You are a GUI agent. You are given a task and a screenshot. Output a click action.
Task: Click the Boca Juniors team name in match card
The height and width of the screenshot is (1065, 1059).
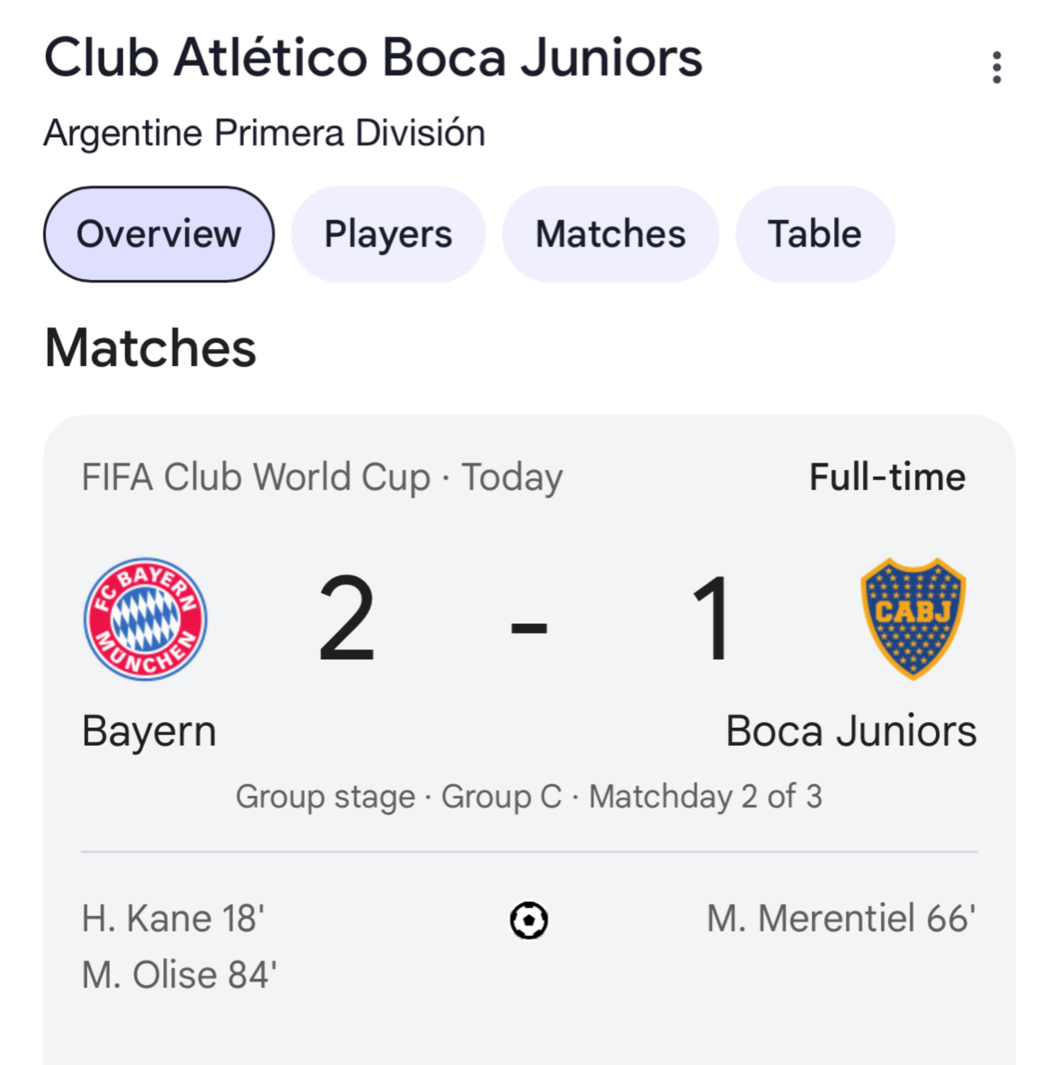click(x=851, y=732)
